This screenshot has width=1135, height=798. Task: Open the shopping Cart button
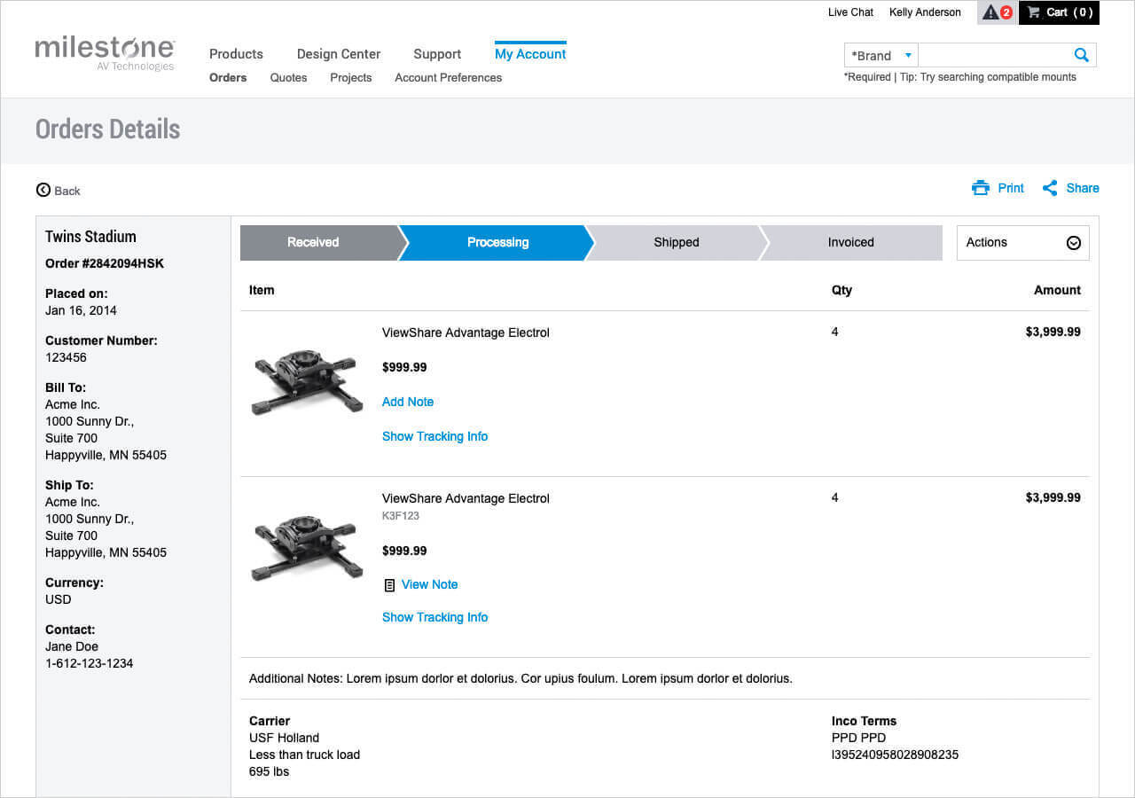click(x=1059, y=12)
